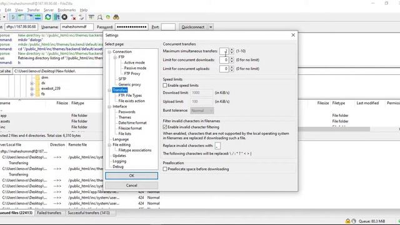Decrease concurrent uploads limit with down arrow
400x225 pixels.
(232, 70)
